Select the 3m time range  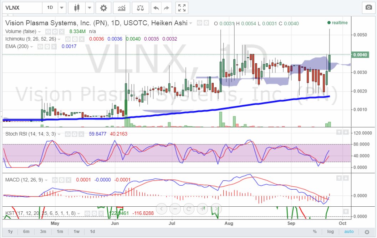43,232
